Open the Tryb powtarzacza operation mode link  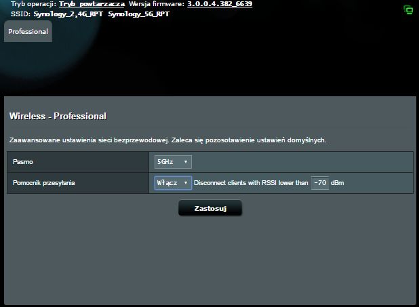click(x=92, y=4)
